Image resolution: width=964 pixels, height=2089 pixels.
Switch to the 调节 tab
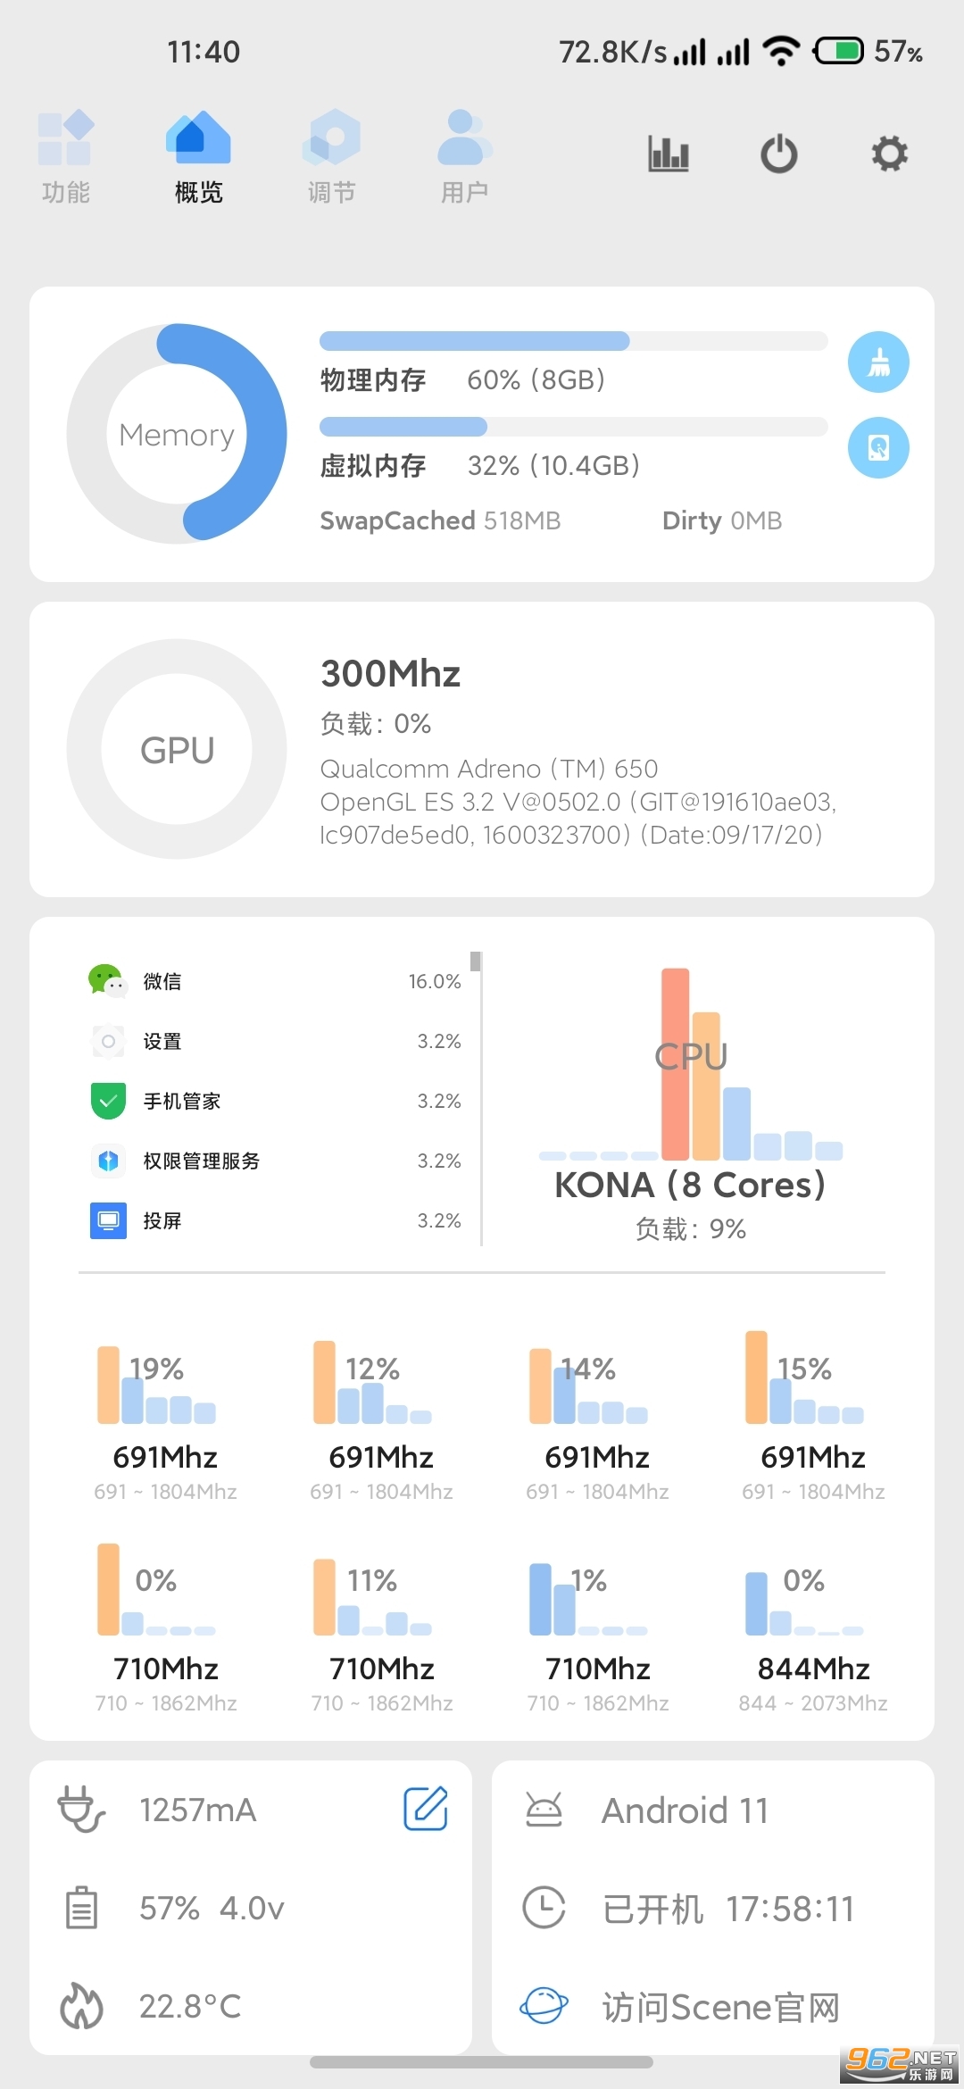[x=331, y=156]
